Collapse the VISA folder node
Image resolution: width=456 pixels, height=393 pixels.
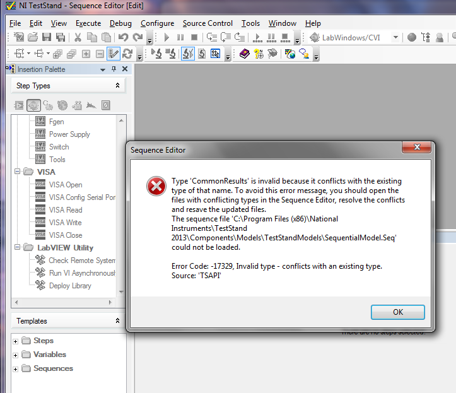[x=18, y=172]
